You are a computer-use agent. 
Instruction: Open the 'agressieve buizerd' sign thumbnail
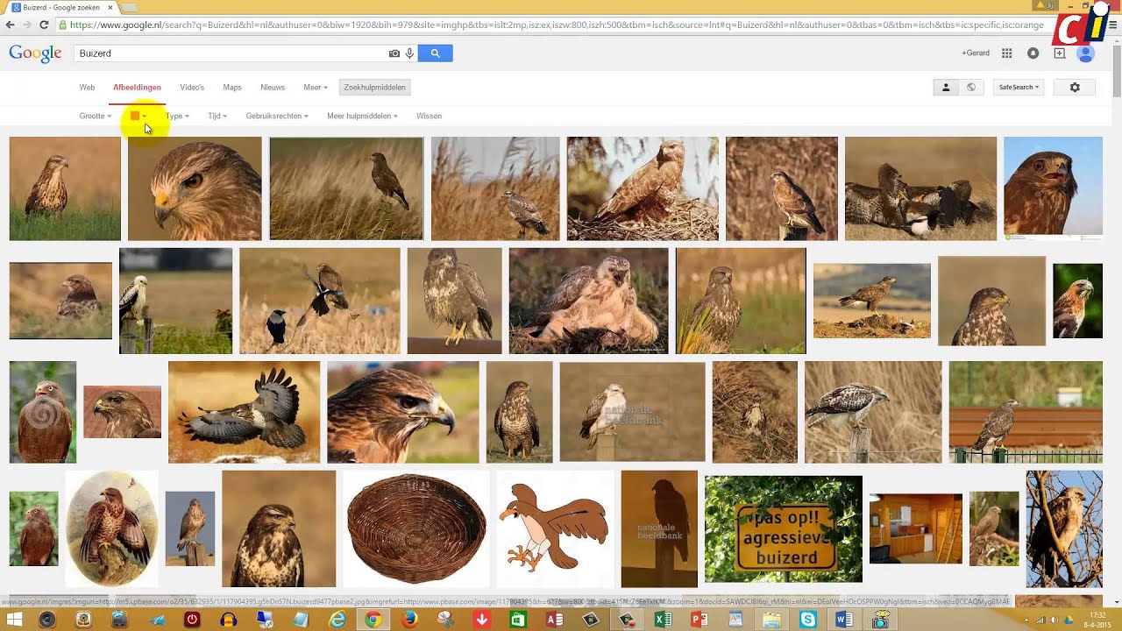pos(784,529)
